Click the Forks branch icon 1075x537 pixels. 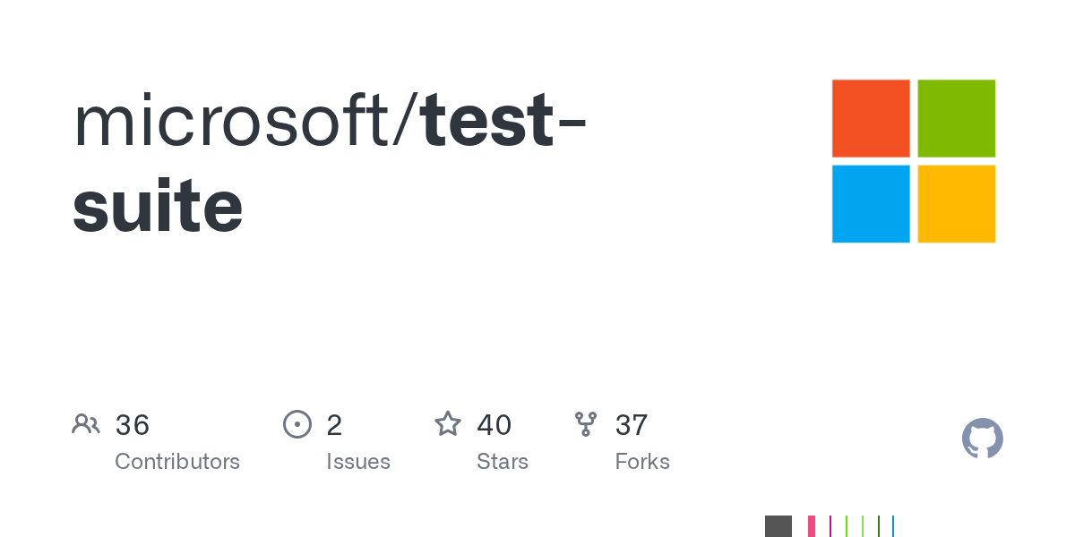coord(586,424)
